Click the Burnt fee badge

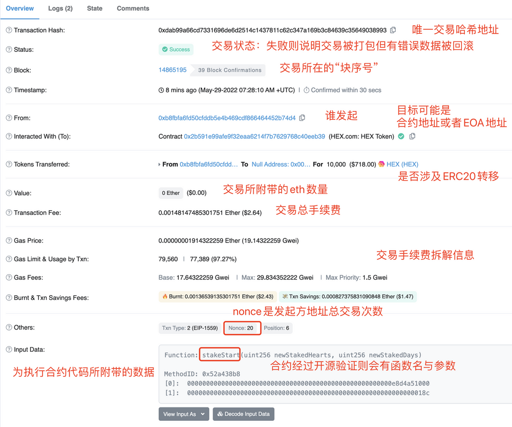(218, 297)
